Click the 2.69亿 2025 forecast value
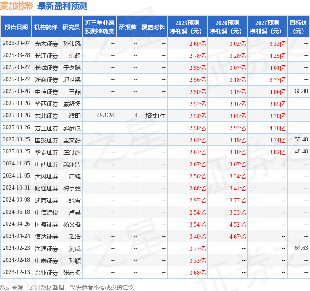The image size is (310, 291). (x=198, y=44)
